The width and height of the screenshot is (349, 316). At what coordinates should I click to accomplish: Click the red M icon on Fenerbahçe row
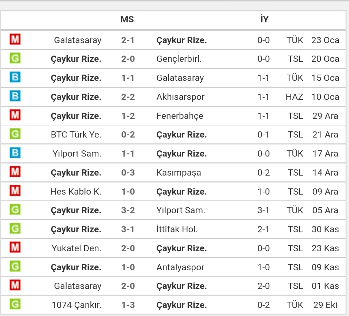[x=15, y=115]
